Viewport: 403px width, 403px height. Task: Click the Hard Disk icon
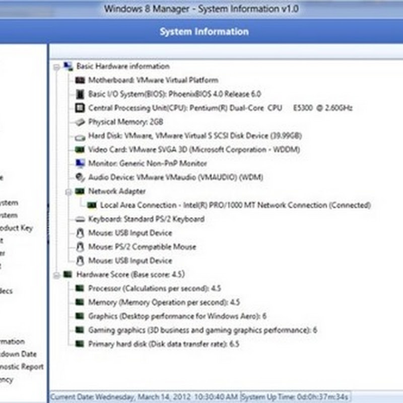[x=80, y=138]
